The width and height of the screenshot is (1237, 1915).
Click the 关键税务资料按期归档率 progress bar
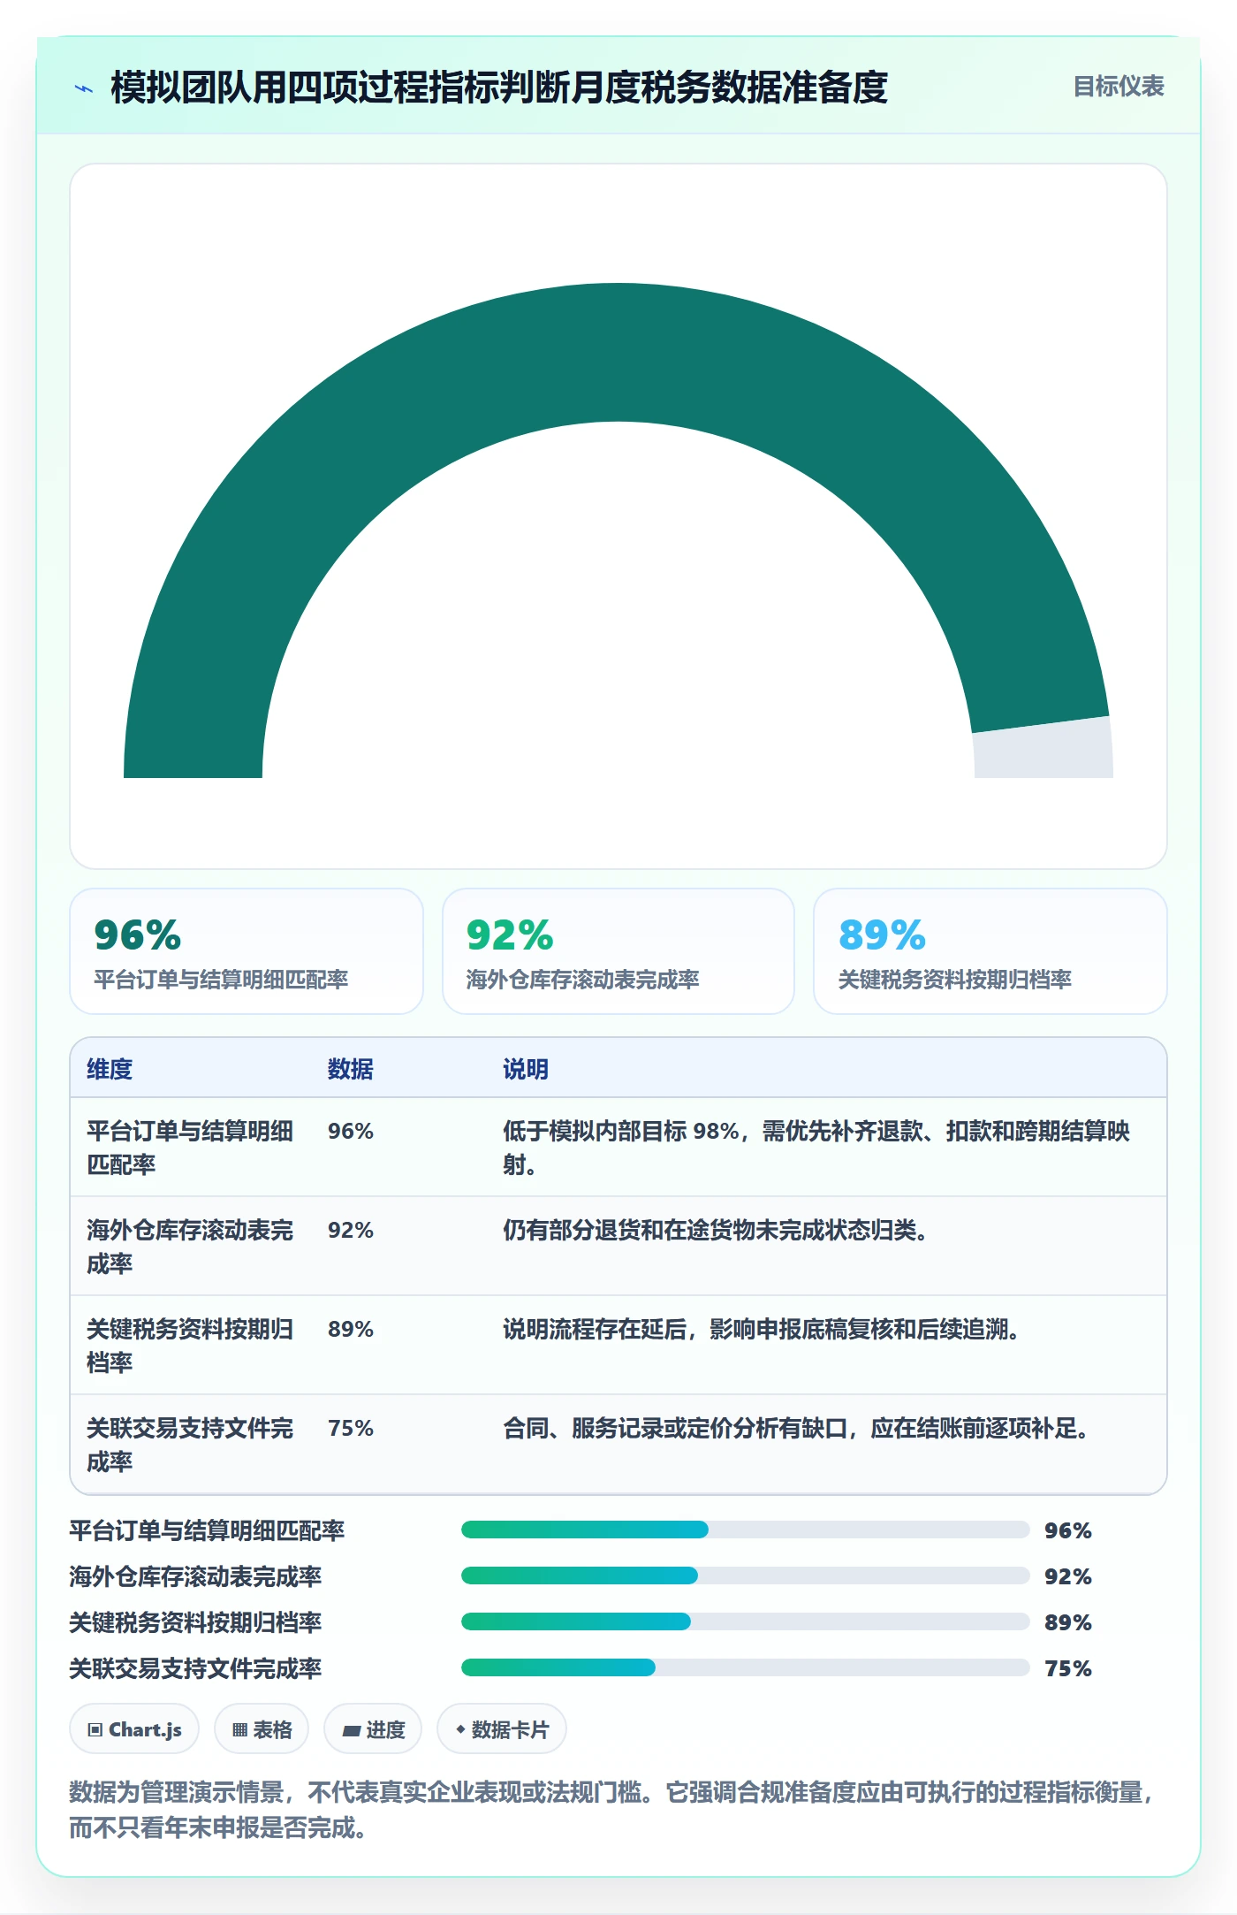click(x=746, y=1621)
